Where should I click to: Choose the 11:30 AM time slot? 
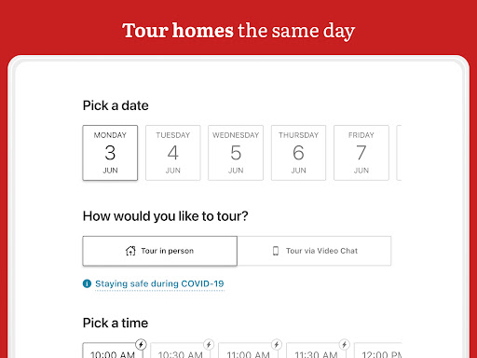(x=316, y=351)
